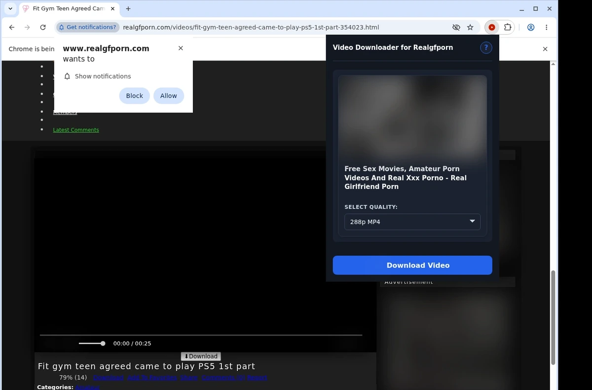This screenshot has width=592, height=390.
Task: Click the gray Download button below player
Action: [201, 356]
